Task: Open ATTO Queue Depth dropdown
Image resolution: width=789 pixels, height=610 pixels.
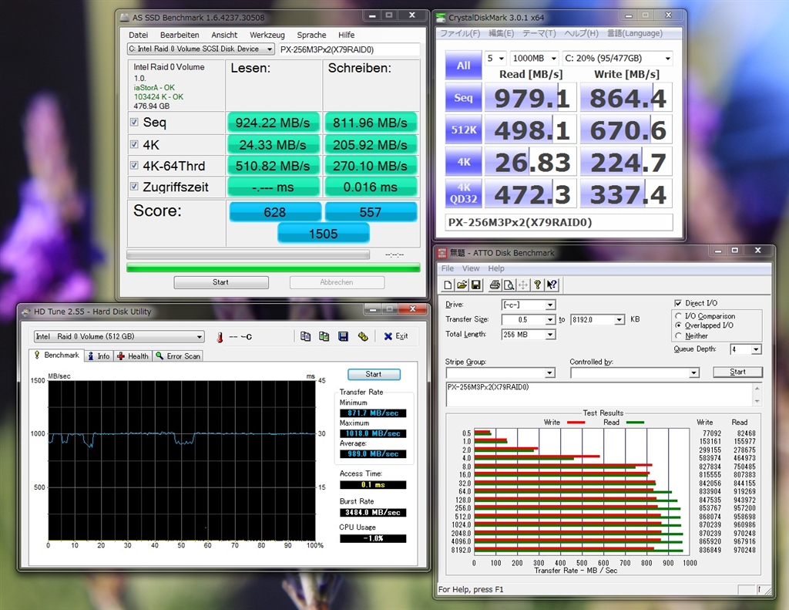Action: [757, 349]
